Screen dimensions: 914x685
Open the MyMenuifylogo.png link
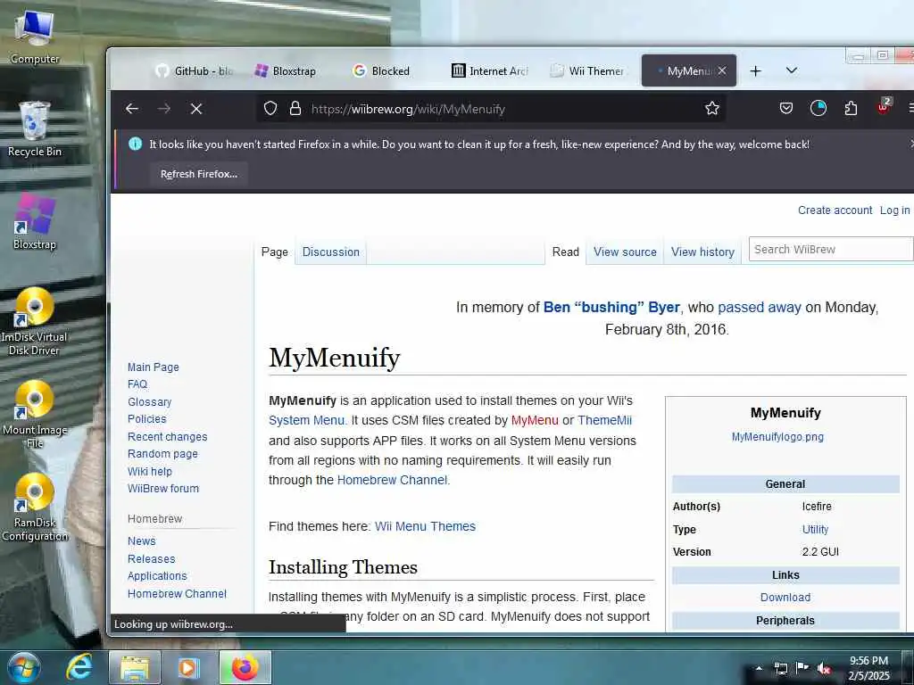pos(777,436)
